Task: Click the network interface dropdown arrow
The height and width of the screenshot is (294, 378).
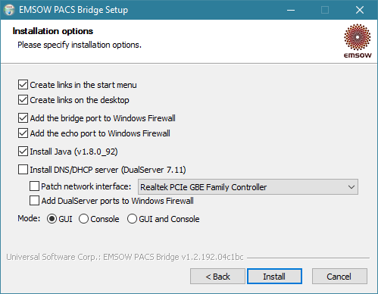Action: point(351,187)
